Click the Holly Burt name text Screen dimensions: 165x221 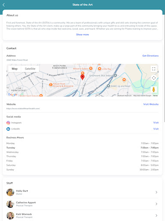(22, 191)
